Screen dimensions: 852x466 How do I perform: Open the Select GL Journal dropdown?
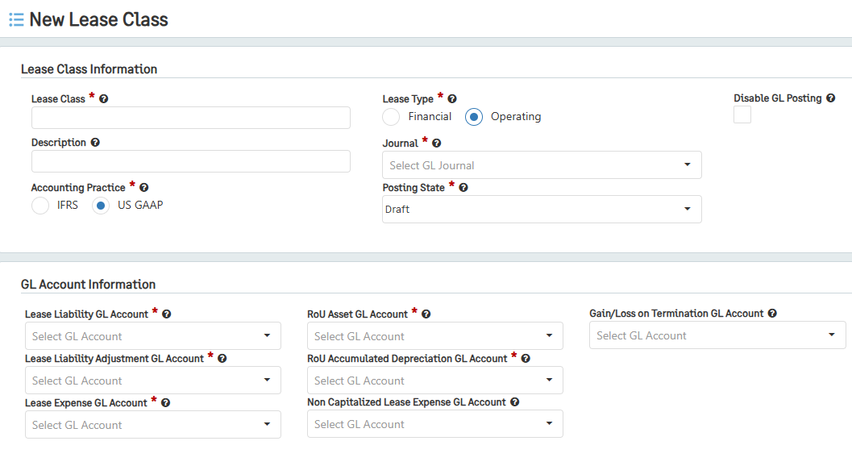pyautogui.click(x=542, y=164)
